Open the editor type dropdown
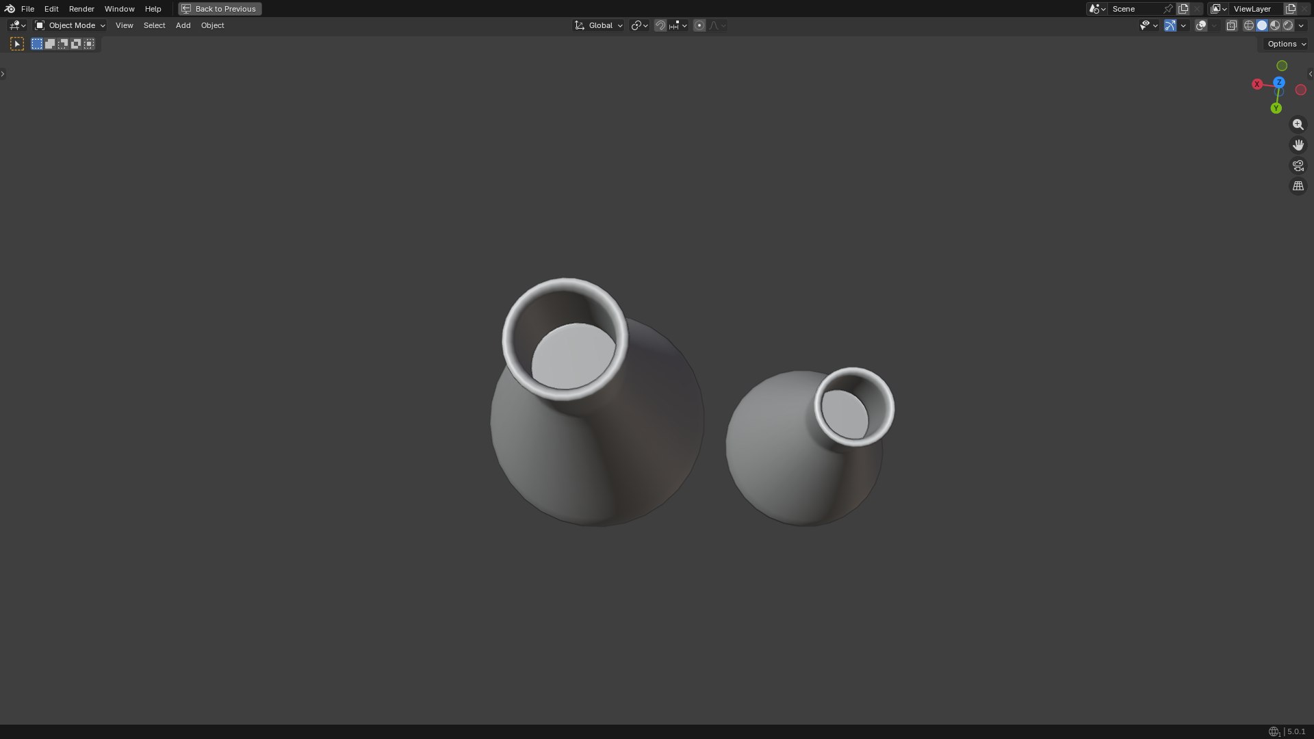The width and height of the screenshot is (1314, 739). [17, 25]
